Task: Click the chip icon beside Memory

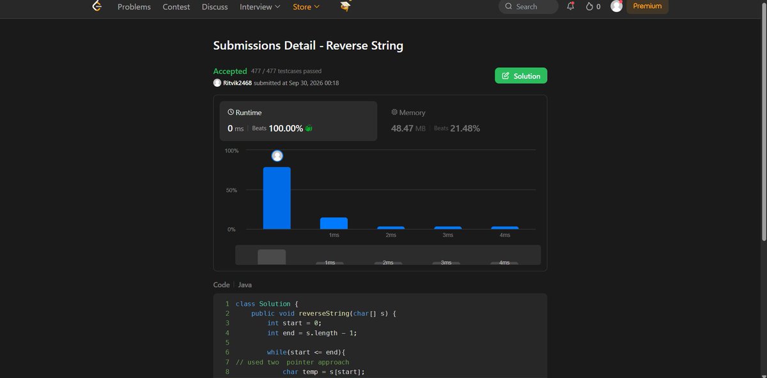Action: (x=394, y=112)
